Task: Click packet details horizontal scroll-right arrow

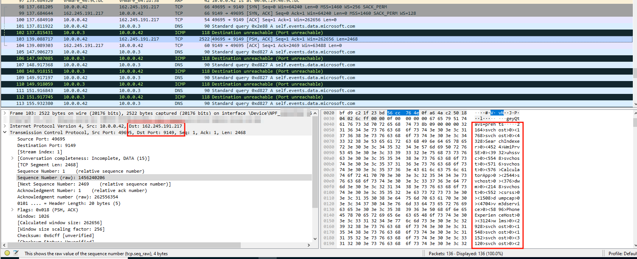Action: click(309, 245)
